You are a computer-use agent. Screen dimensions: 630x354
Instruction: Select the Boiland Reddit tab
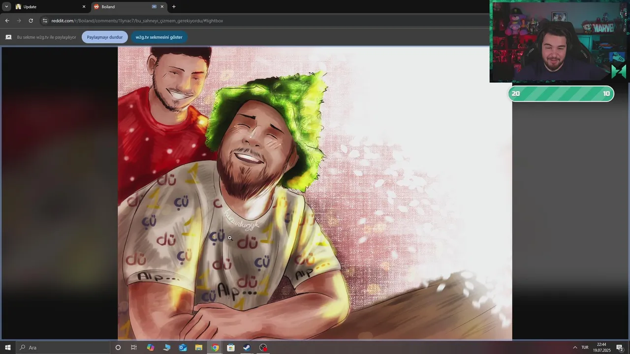[x=129, y=7]
